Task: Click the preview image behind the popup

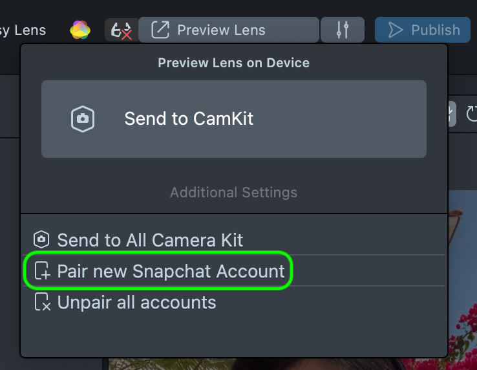Action: (x=462, y=272)
